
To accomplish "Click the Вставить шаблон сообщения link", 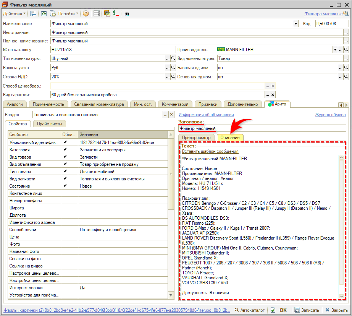I will click(x=210, y=151).
